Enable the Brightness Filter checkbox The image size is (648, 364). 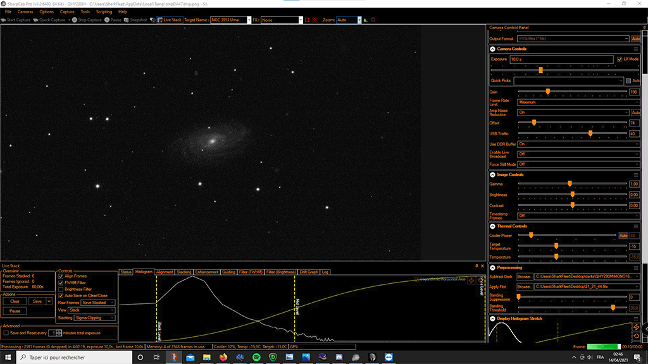61,289
